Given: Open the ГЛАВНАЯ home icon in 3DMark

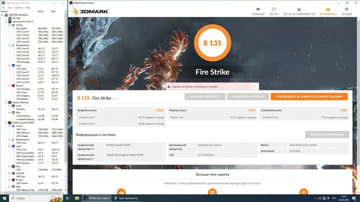Looking at the screenshot, I should (258, 11).
